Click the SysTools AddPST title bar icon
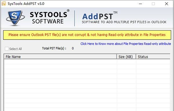The height and width of the screenshot is (111, 174). point(4,4)
